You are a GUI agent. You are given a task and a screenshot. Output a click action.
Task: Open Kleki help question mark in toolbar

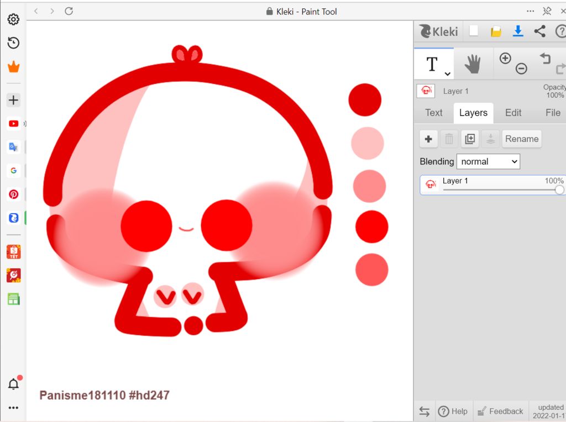(560, 31)
